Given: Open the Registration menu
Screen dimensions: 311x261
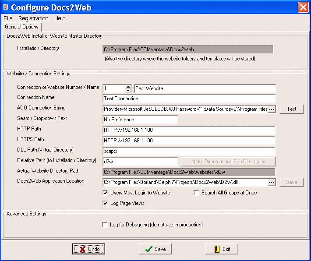Looking at the screenshot, I should [33, 18].
